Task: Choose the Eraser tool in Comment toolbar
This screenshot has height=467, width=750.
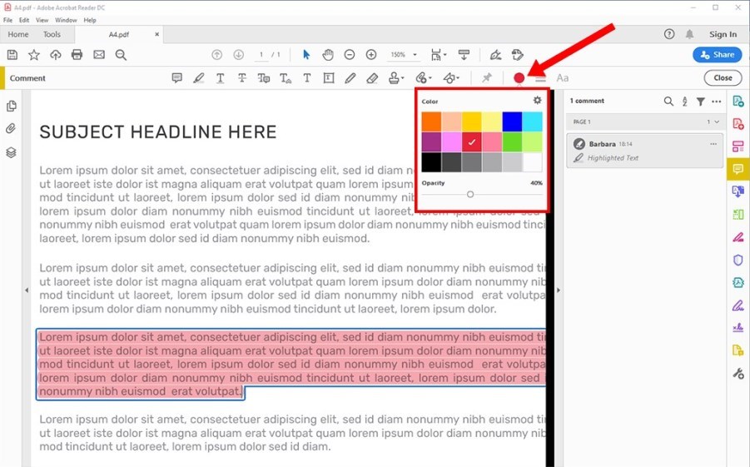Action: click(372, 78)
